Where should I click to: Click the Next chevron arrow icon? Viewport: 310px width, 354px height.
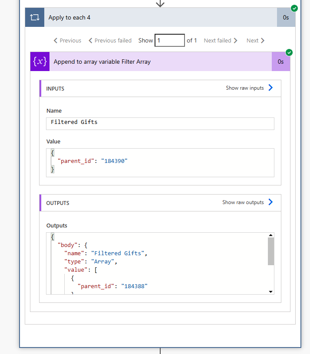[x=262, y=40]
